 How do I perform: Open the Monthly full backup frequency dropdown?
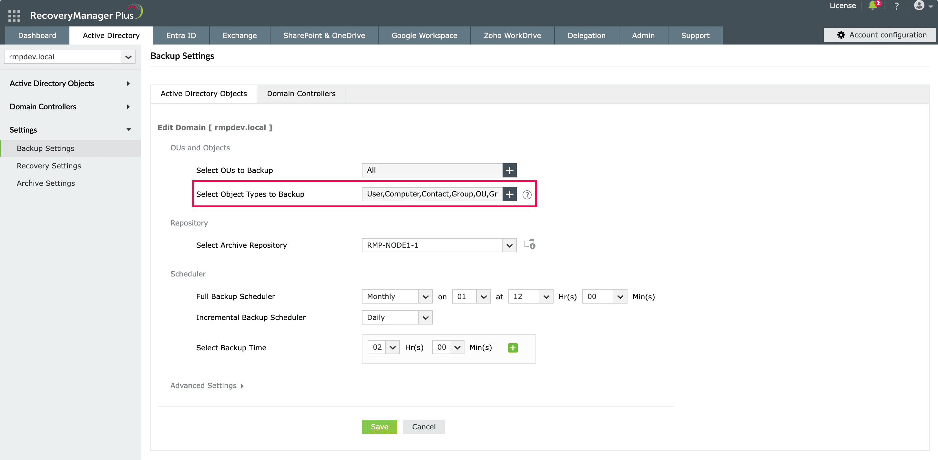pos(425,296)
